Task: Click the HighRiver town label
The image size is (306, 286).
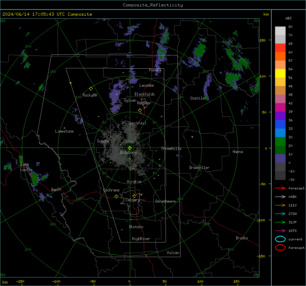Action: click(x=141, y=239)
